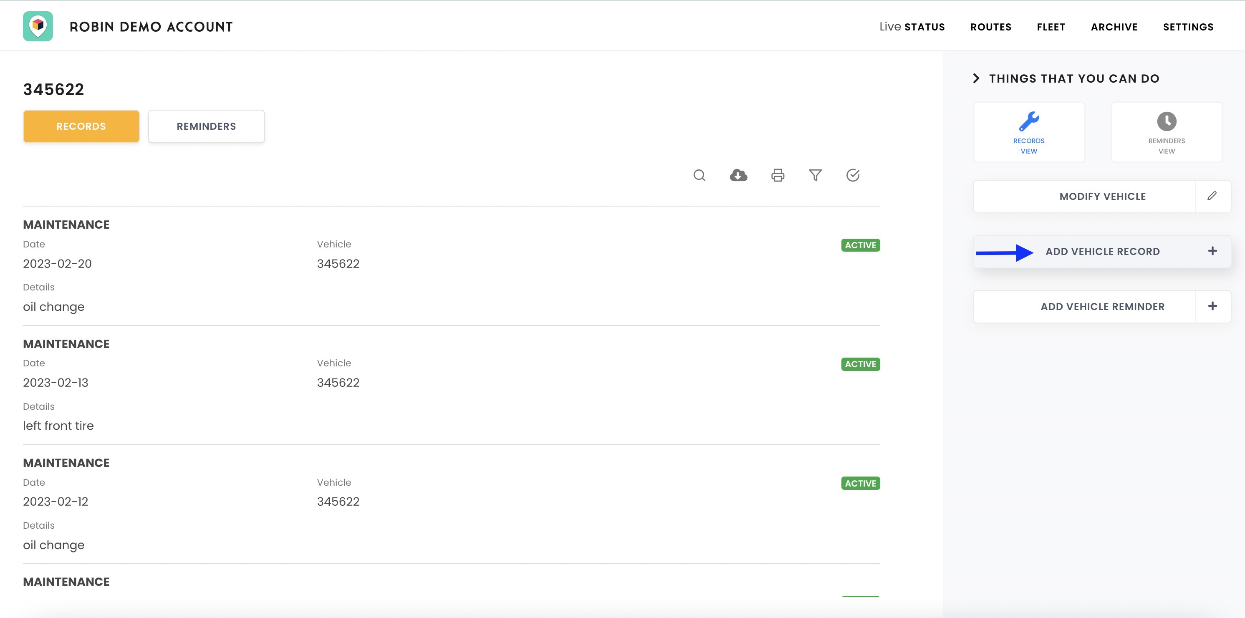The width and height of the screenshot is (1245, 618).
Task: Click the Robin logo icon
Action: click(x=38, y=27)
